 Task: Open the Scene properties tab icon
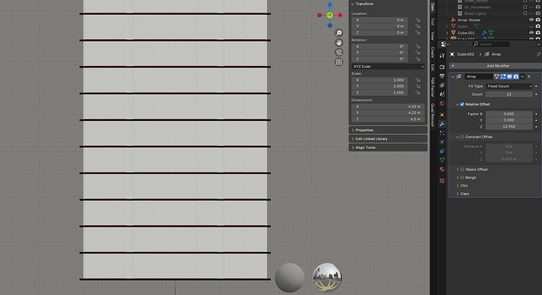441,93
